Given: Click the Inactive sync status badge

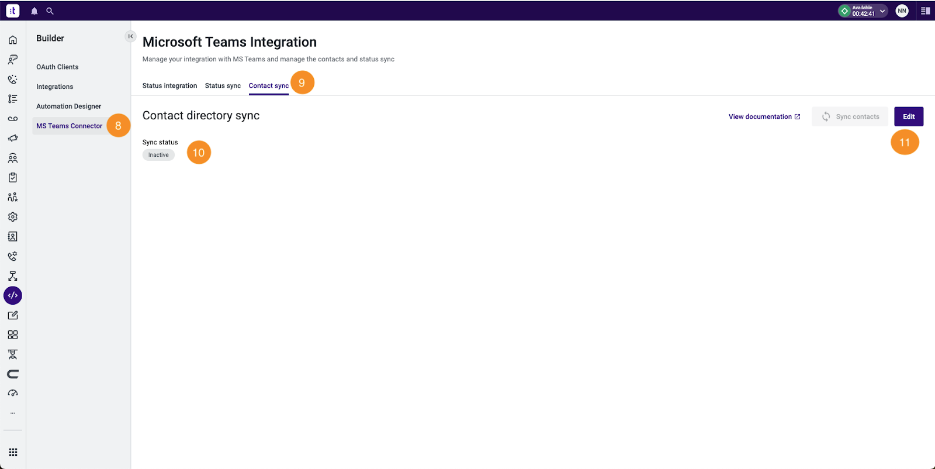Looking at the screenshot, I should (x=158, y=155).
